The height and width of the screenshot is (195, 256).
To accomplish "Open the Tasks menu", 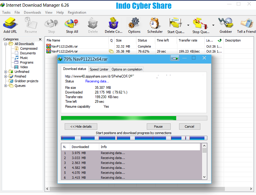I will click(6, 13).
